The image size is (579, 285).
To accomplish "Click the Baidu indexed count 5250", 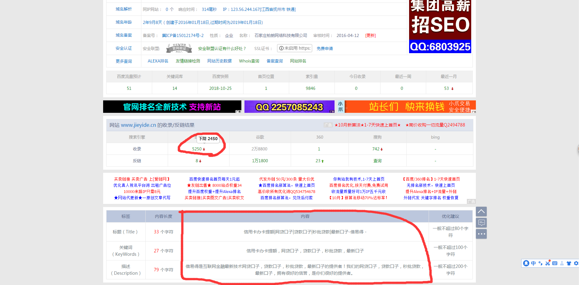I will click(197, 149).
